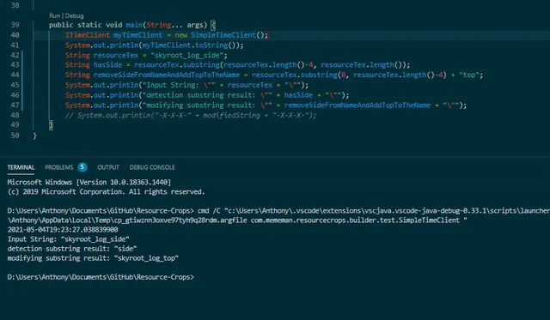Click terminal output 'modifying substring result: "skyroot_log_top"'

pyautogui.click(x=93, y=258)
